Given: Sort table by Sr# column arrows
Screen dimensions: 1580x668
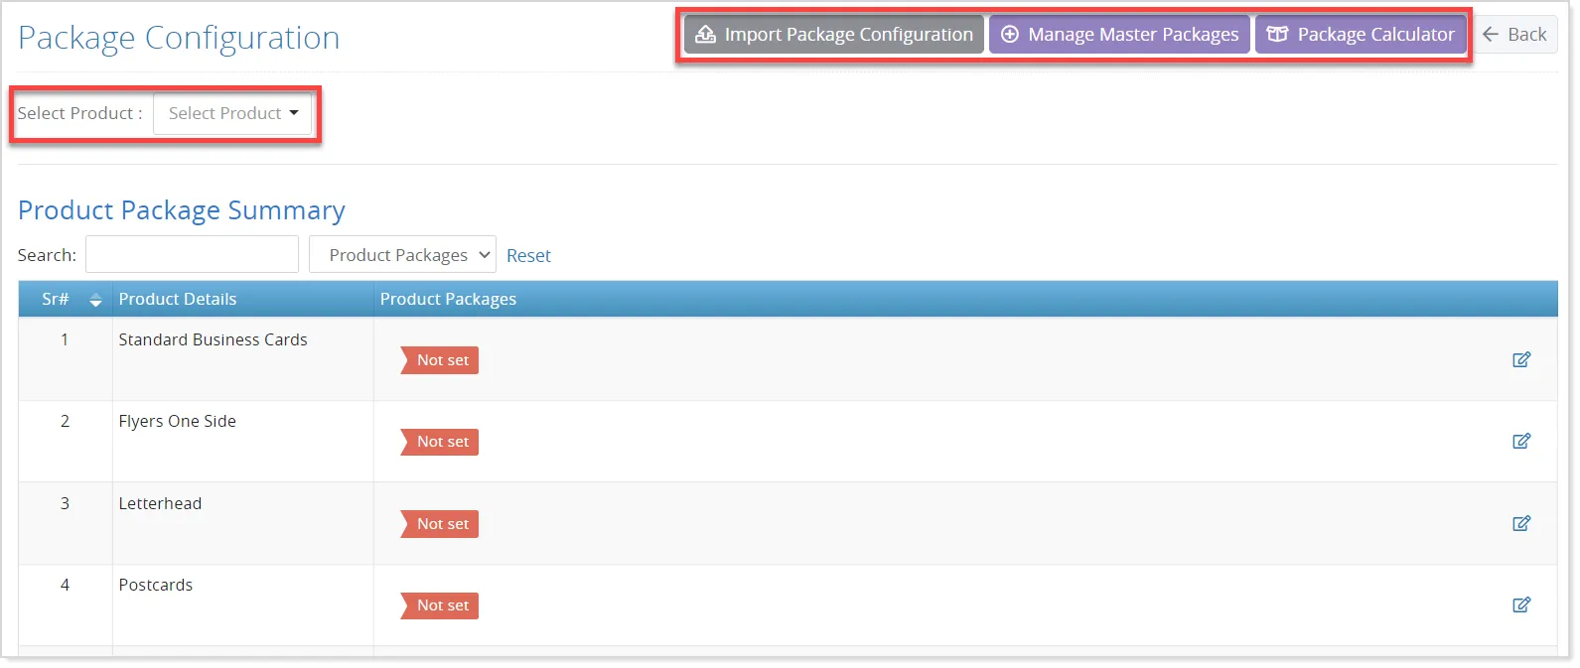Looking at the screenshot, I should [95, 300].
